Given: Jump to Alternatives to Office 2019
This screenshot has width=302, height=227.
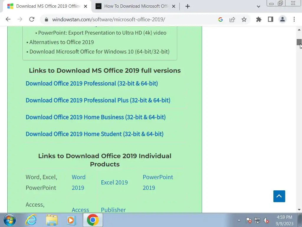Looking at the screenshot, I should 62,42.
